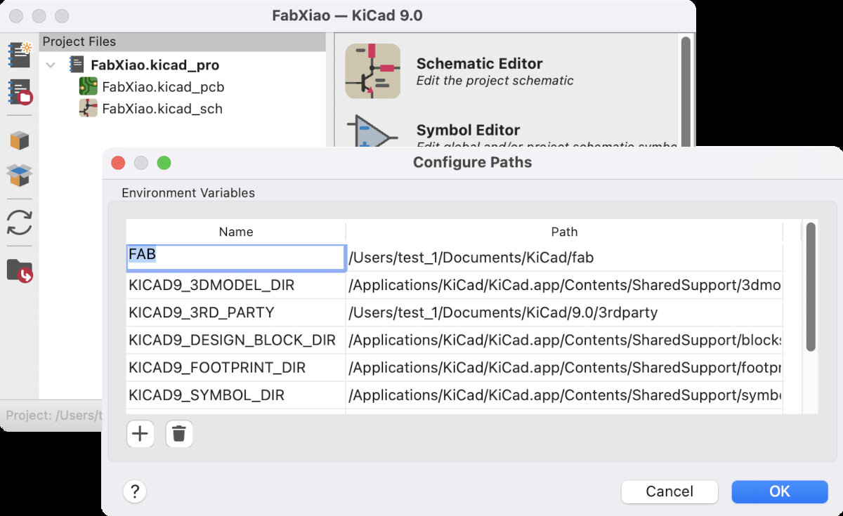Open the Configure Paths help button
The height and width of the screenshot is (516, 843).
tap(134, 491)
